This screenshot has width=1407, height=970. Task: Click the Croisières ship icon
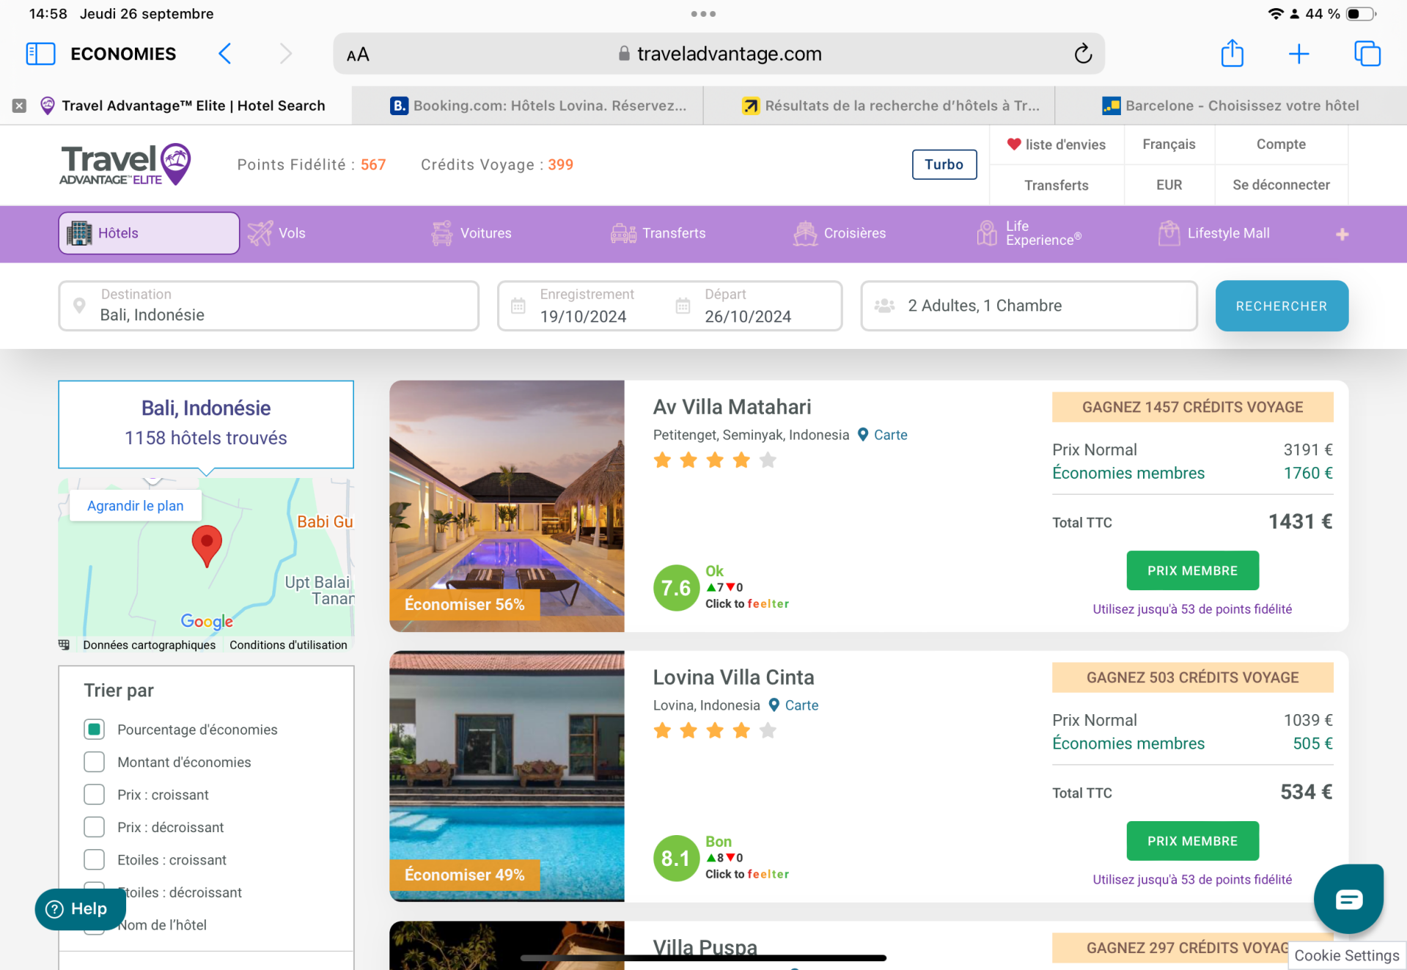[805, 233]
